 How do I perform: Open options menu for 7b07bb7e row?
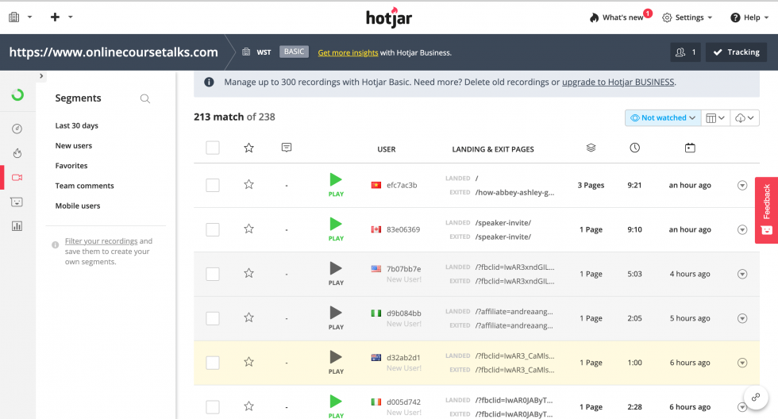point(742,275)
